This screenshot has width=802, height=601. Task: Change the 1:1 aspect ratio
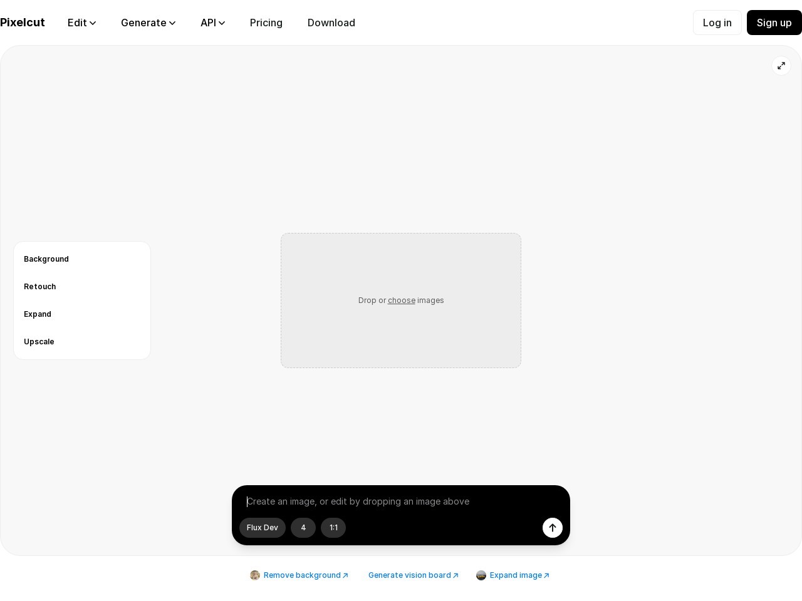click(x=333, y=528)
